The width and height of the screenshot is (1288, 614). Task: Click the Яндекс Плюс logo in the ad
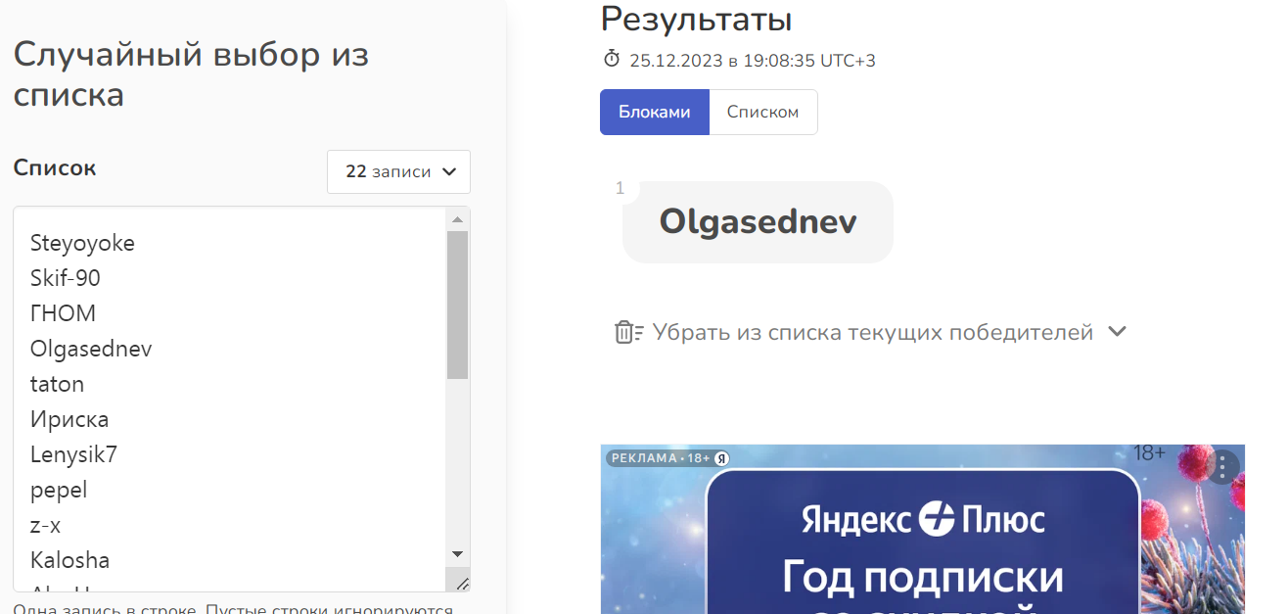[x=923, y=519]
